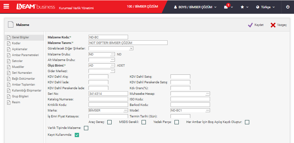Enable the Araç Gereç checkbox

(x=109, y=122)
